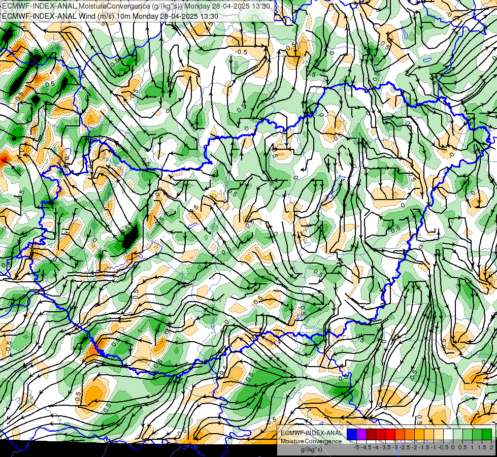Click the legend word MoistureConvergence

(x=311, y=441)
